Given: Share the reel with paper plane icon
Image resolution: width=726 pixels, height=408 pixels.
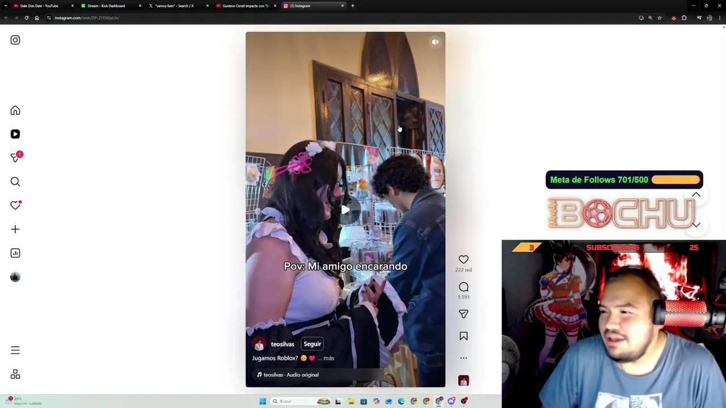Looking at the screenshot, I should pyautogui.click(x=463, y=314).
